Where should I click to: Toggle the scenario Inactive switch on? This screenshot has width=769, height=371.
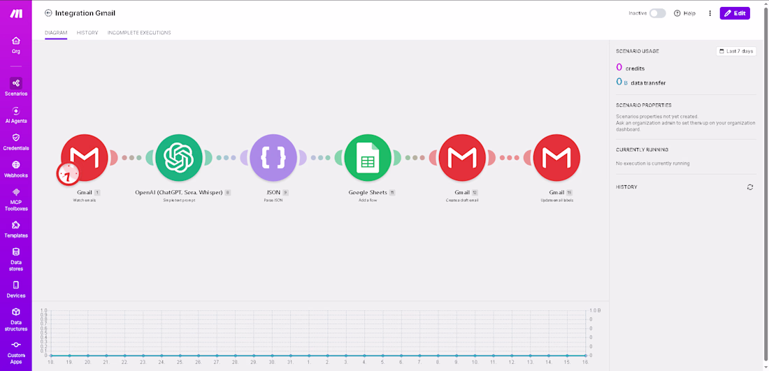click(658, 13)
